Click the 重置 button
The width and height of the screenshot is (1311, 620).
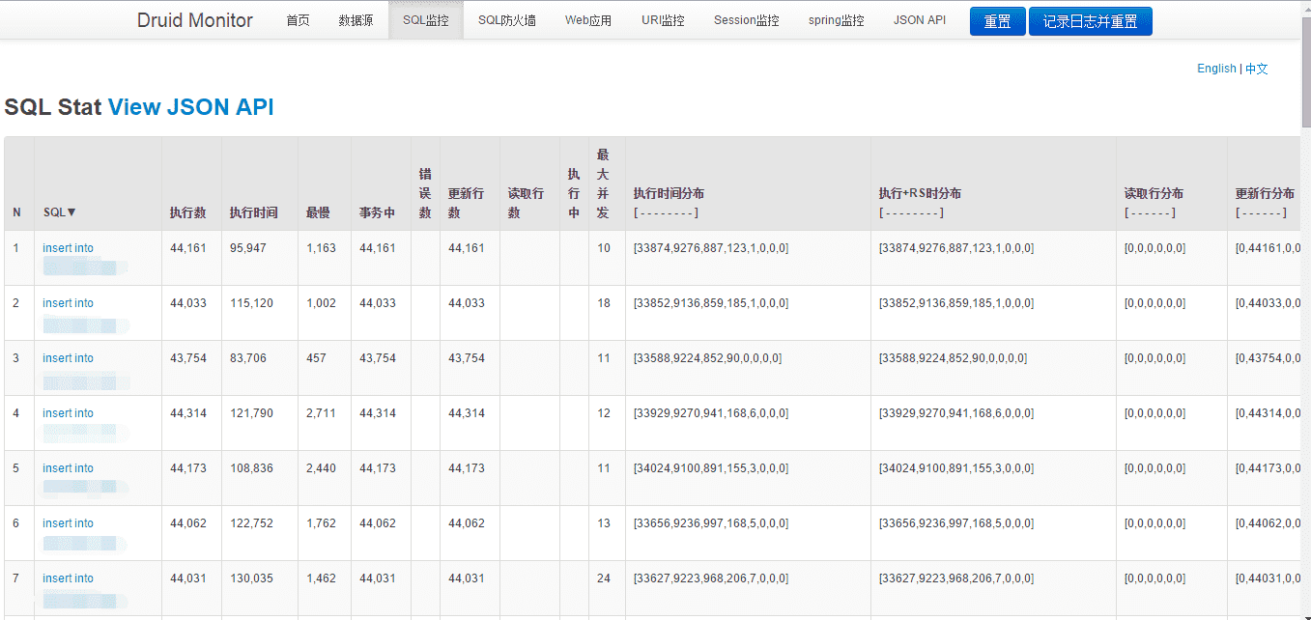997,20
